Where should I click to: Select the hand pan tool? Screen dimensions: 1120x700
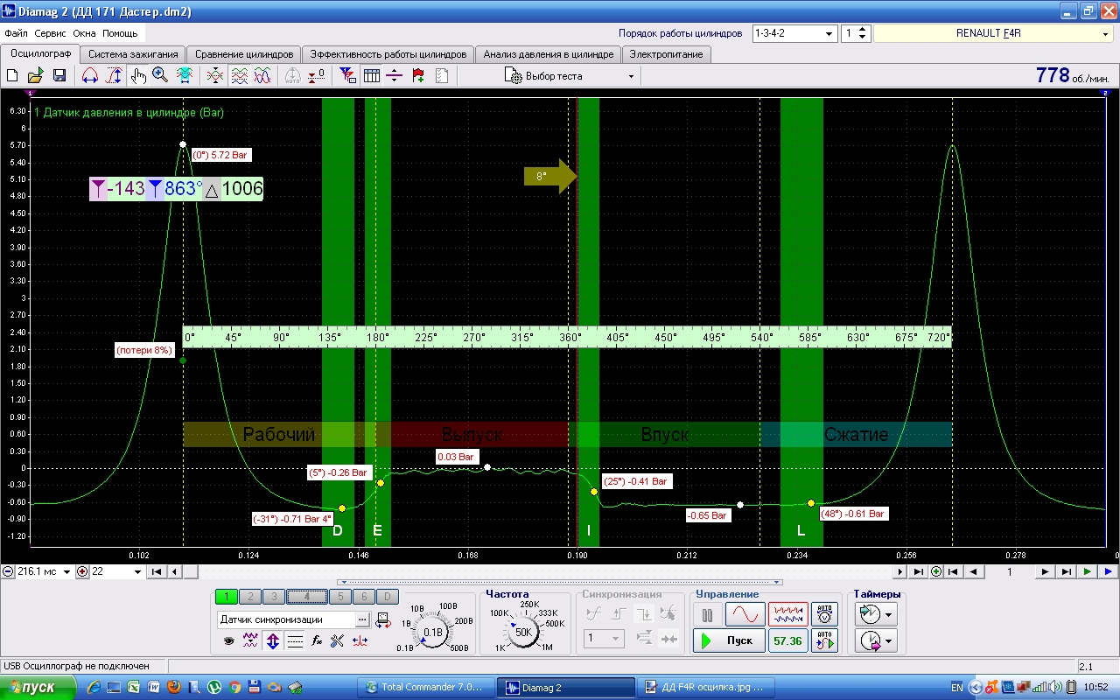tap(138, 76)
